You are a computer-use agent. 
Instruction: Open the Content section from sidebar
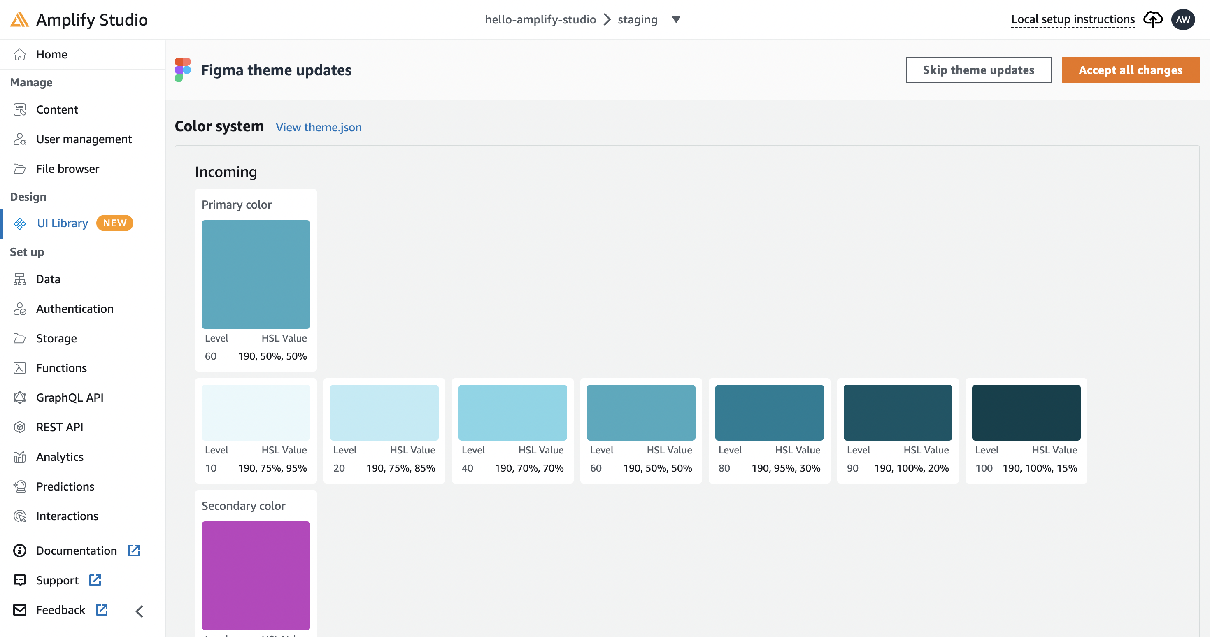coord(57,109)
